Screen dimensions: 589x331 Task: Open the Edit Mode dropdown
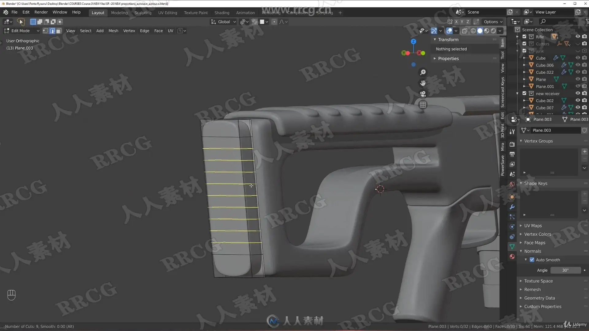tap(21, 31)
